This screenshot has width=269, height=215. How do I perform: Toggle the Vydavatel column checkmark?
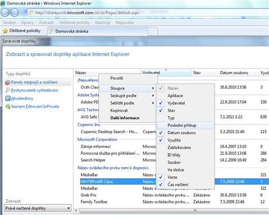(x=161, y=103)
